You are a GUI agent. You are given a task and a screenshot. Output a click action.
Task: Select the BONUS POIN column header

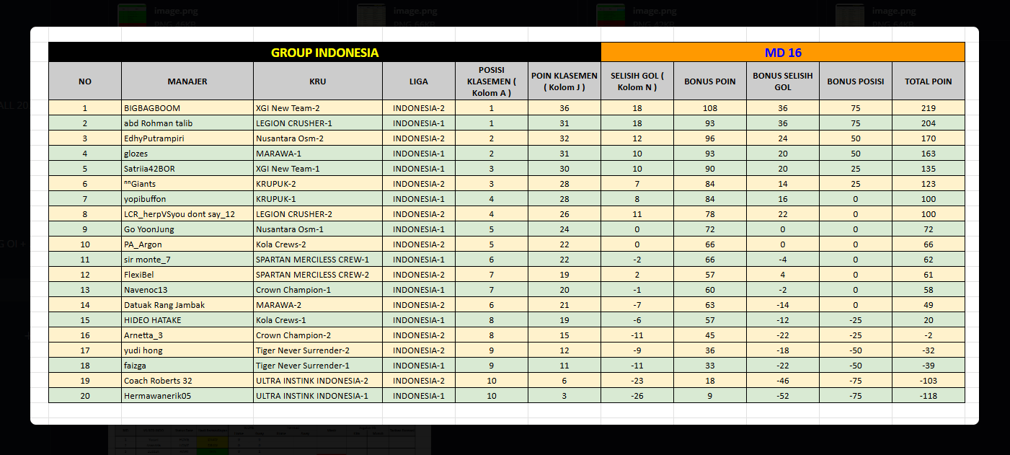pos(710,81)
